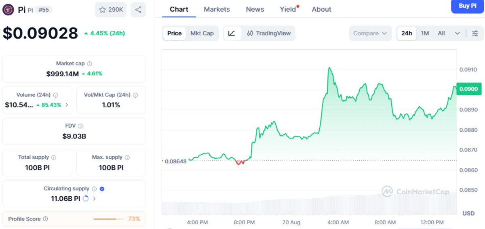Click the $9.03B FDV value
The height and width of the screenshot is (229, 485).
[x=74, y=136]
